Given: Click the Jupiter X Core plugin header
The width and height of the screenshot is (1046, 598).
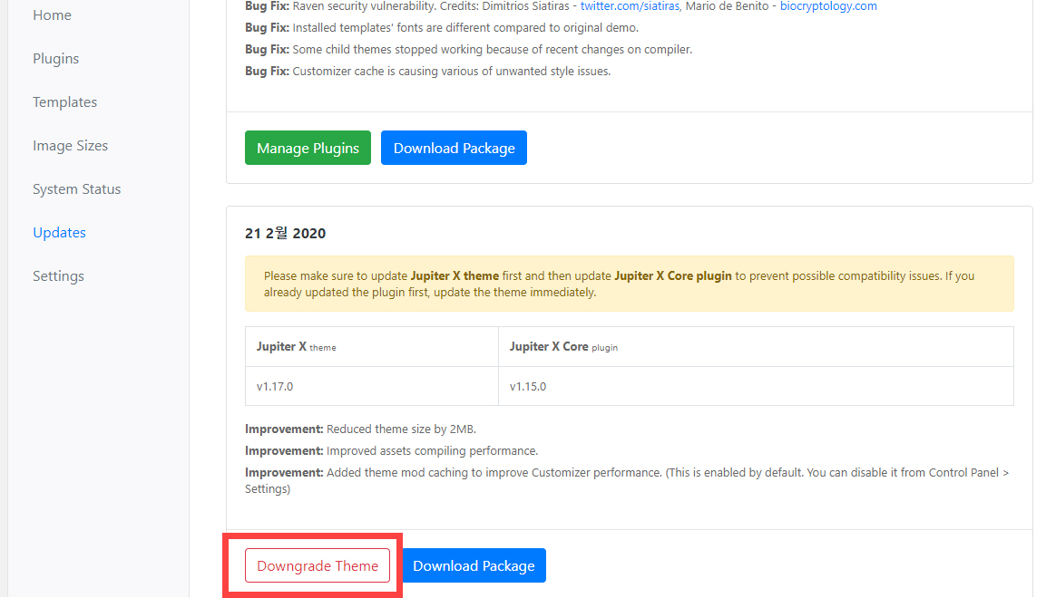Looking at the screenshot, I should 756,346.
